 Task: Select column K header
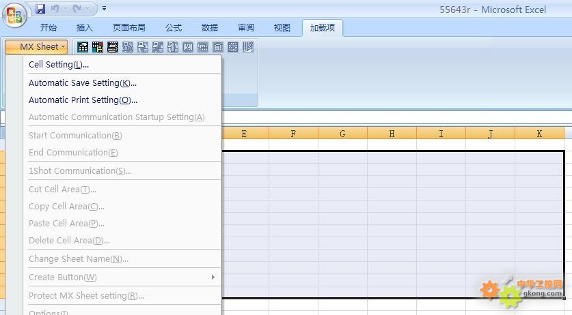(539, 133)
